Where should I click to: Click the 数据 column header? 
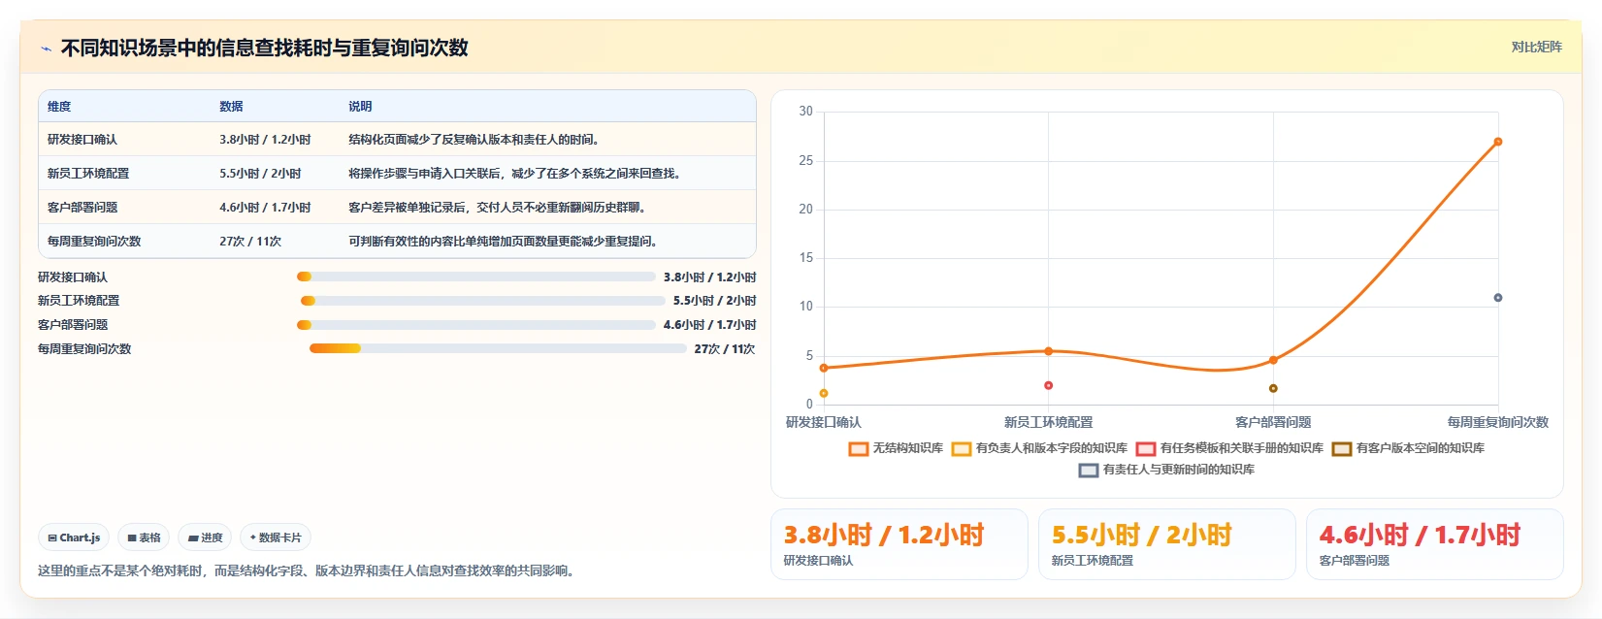click(231, 107)
